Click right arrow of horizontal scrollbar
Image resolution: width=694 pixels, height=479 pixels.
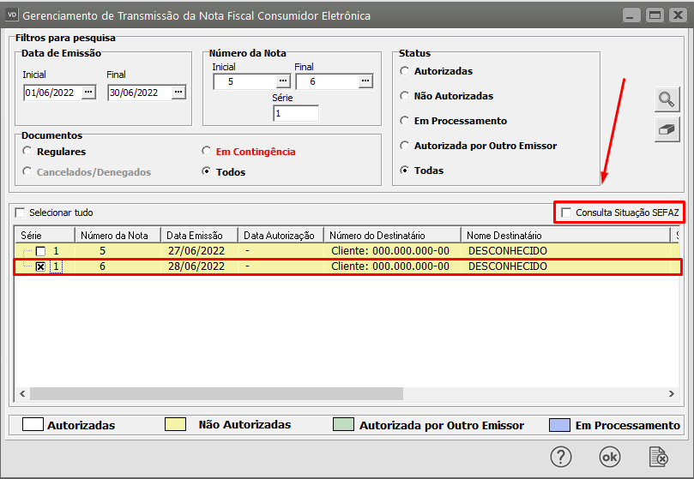(x=671, y=393)
